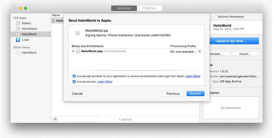Click the HelloWorld.ipa file name

click(x=96, y=31)
